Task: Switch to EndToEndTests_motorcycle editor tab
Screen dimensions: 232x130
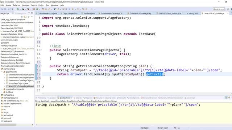Action: 169,13
